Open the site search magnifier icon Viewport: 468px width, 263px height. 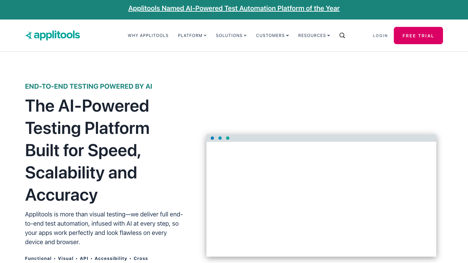[x=342, y=36]
